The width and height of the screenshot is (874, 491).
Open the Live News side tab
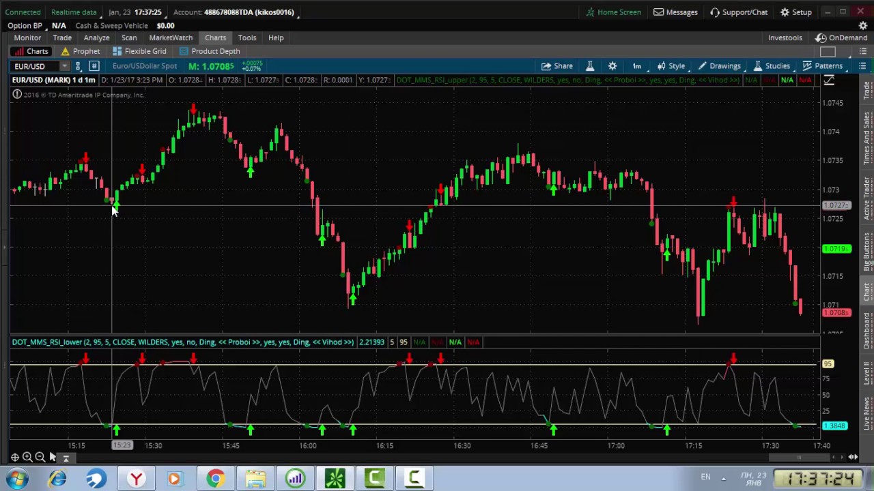tap(866, 412)
